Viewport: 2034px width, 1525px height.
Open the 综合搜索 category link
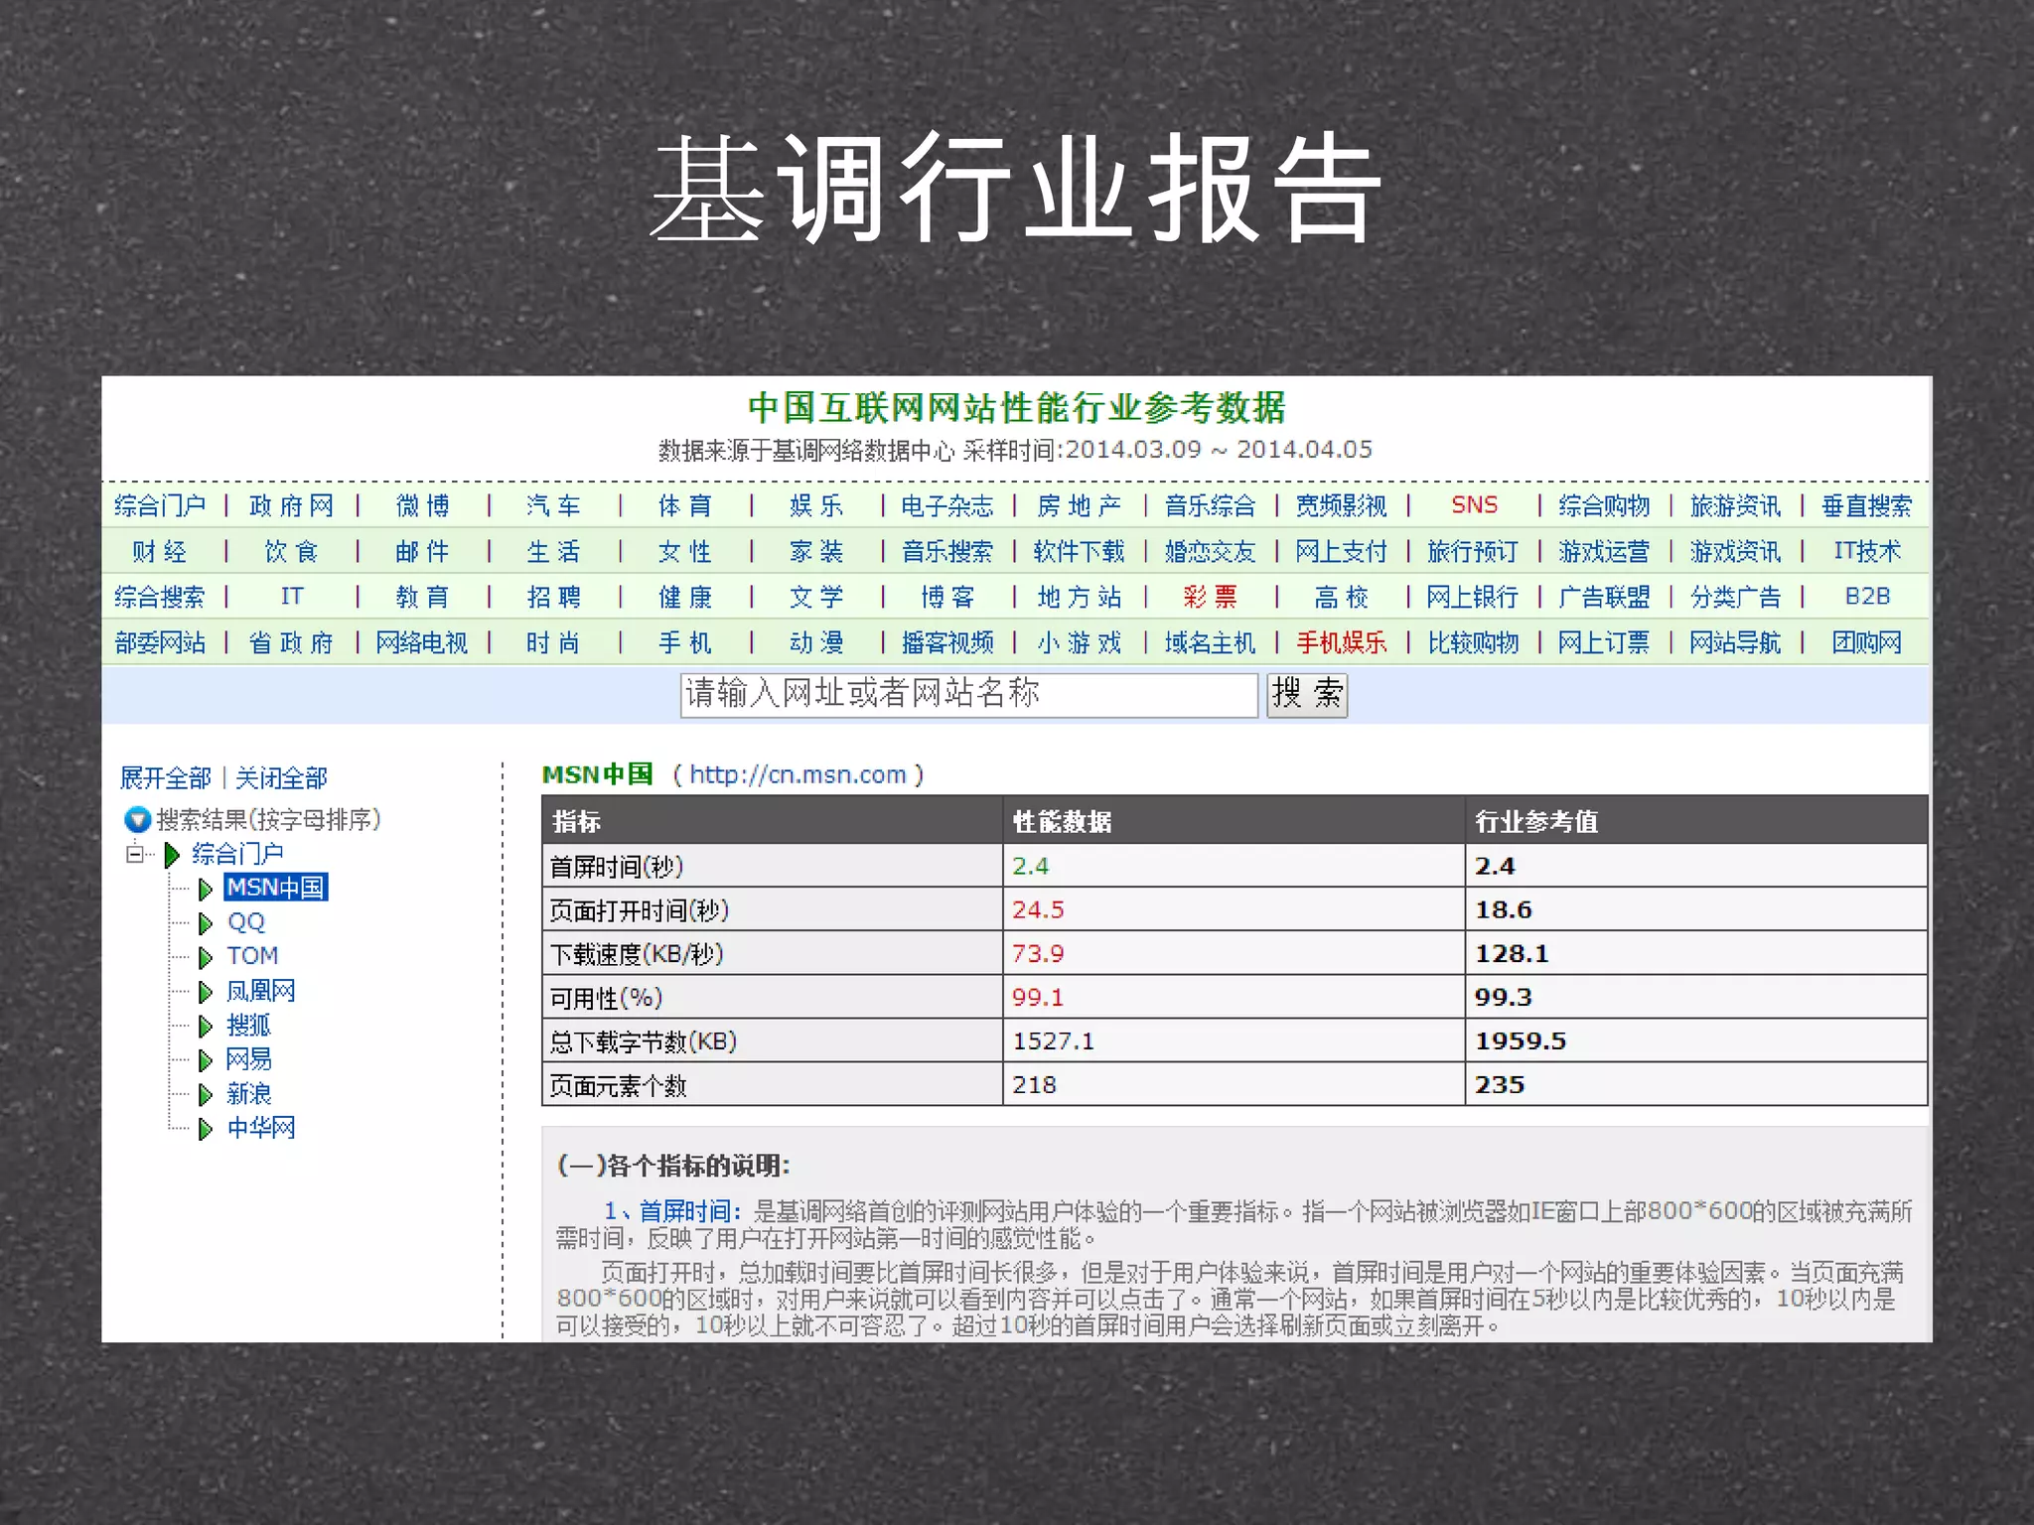pyautogui.click(x=159, y=597)
